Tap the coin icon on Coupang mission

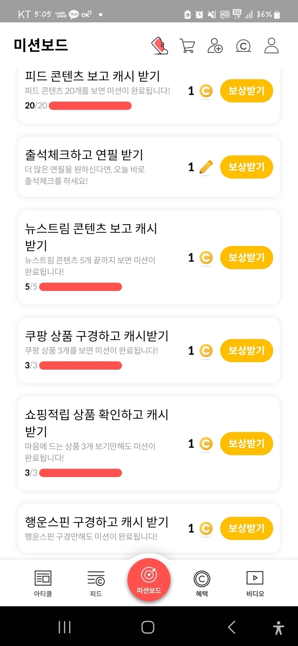click(x=206, y=351)
